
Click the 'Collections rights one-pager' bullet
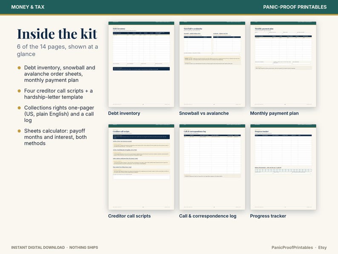(x=59, y=114)
